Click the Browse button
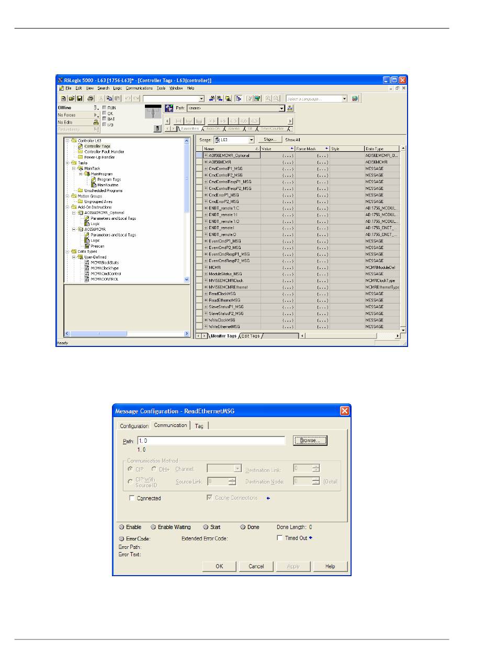 coord(310,441)
